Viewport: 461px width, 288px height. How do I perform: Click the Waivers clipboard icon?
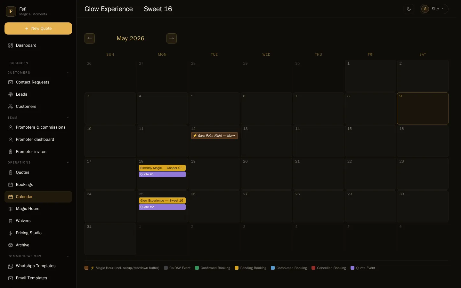coord(11,221)
